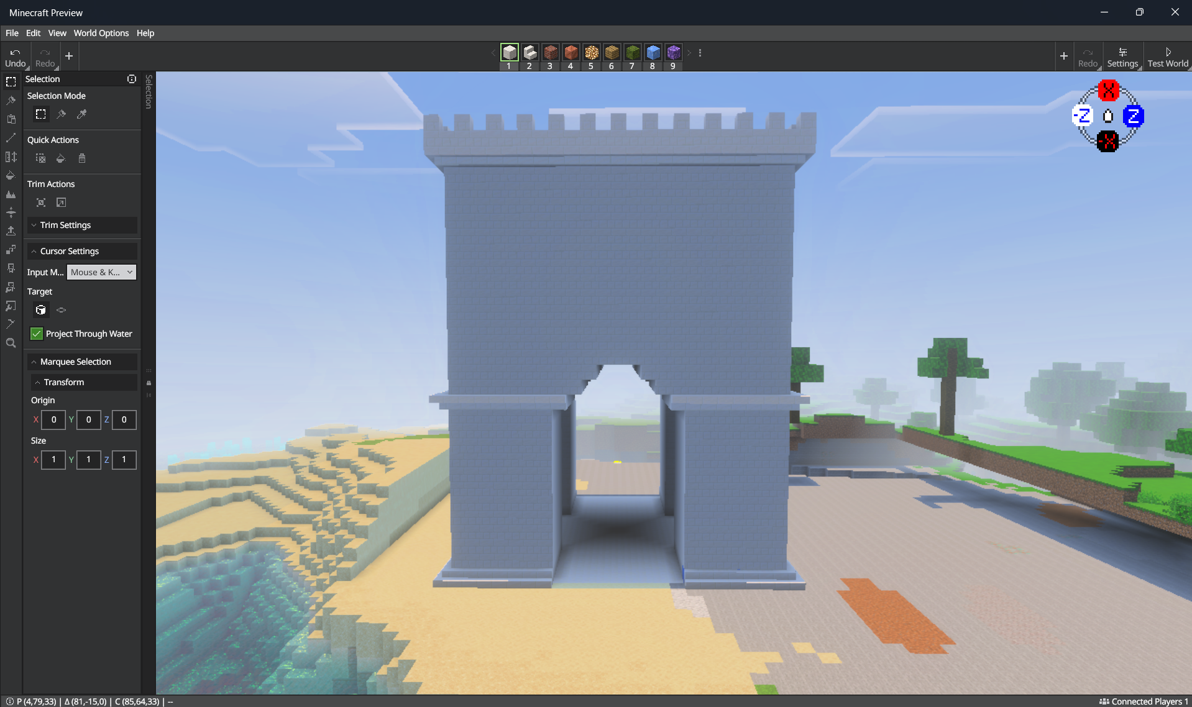Screen dimensions: 1192x707
Task: Click the vertical Selection pane tab
Action: 149,92
